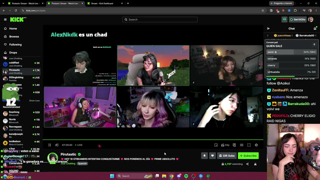Vote for sansi in the poll
320x180 pixels.
tap(291, 52)
